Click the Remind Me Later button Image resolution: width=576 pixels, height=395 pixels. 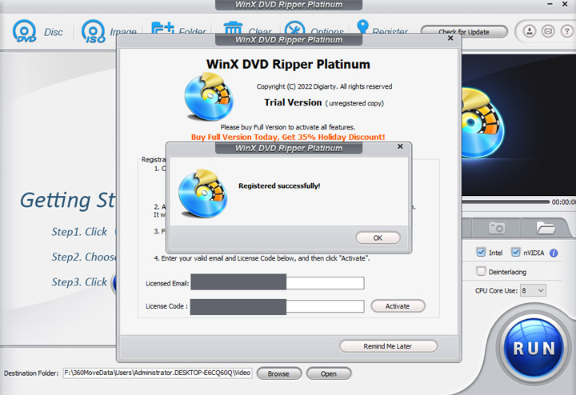coord(388,346)
